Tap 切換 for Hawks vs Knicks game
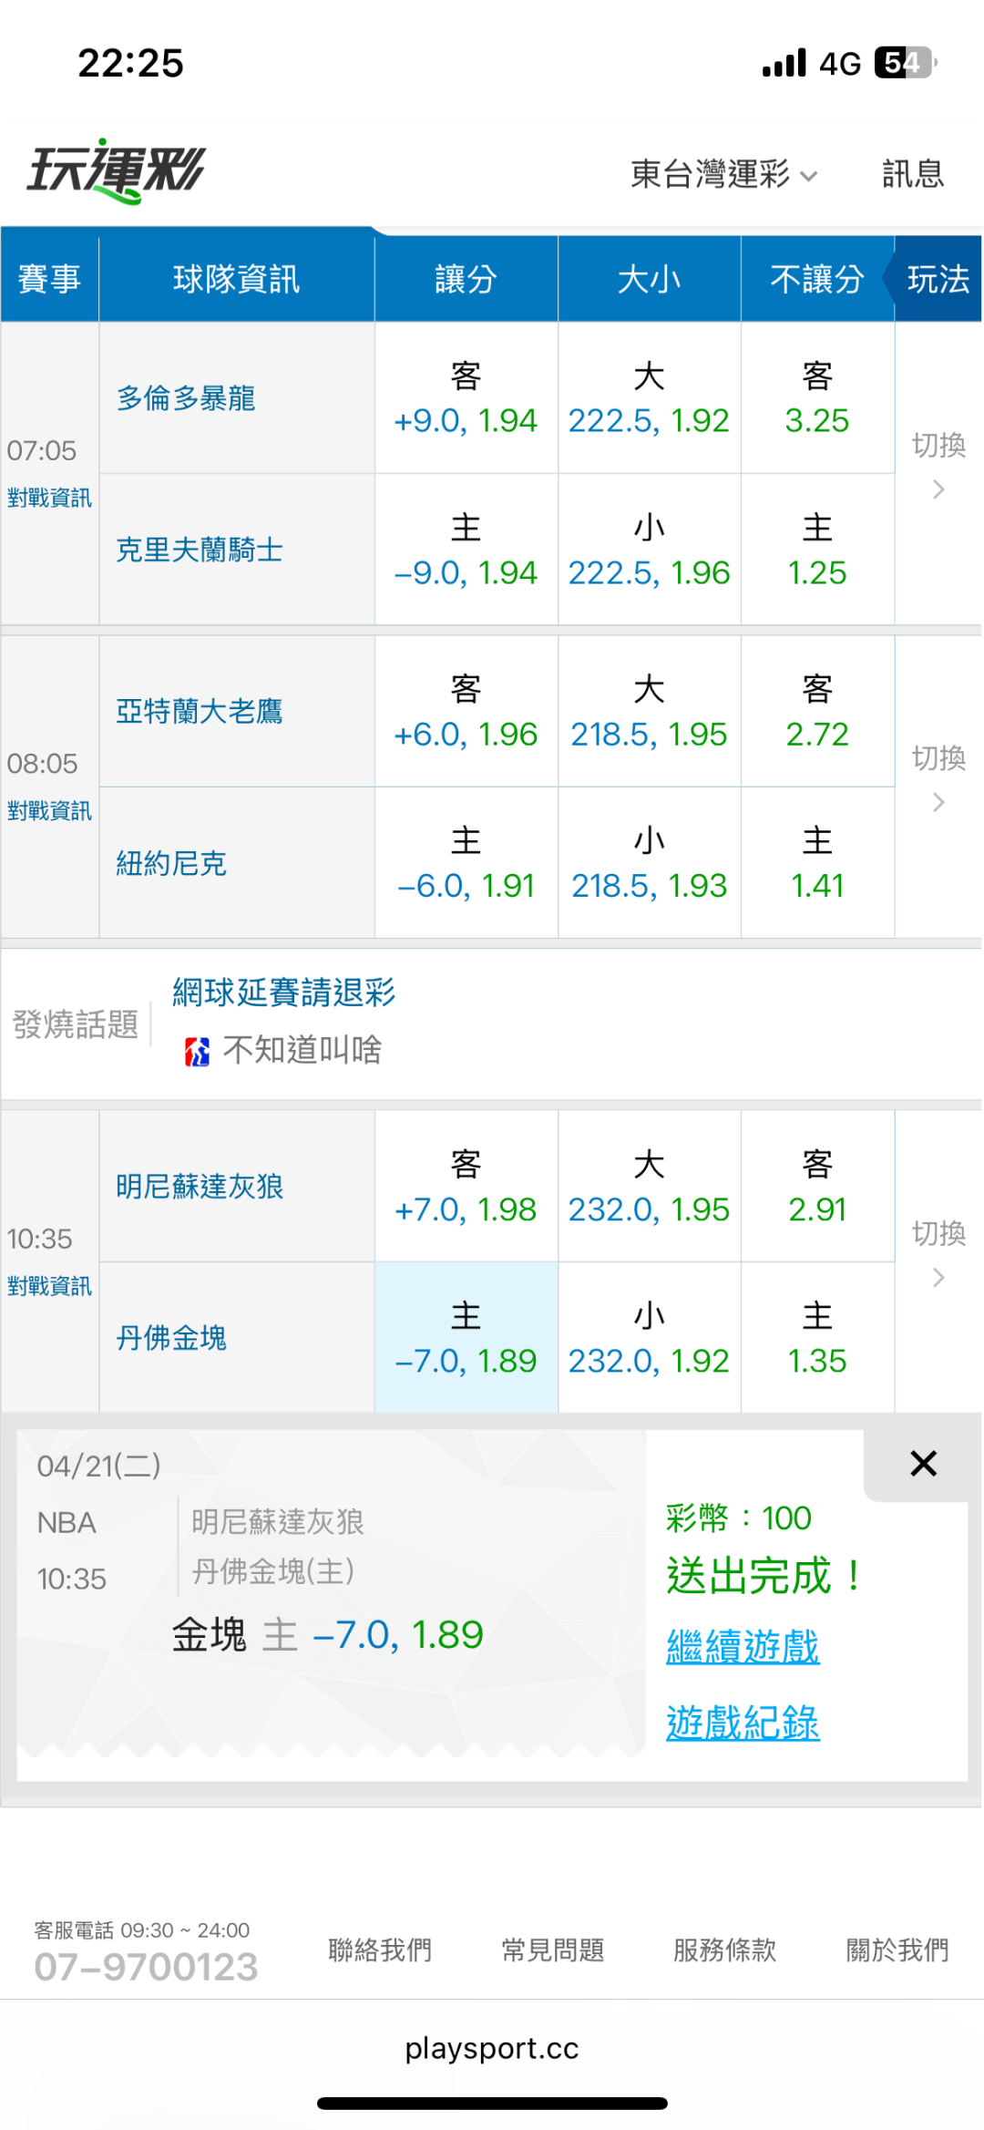This screenshot has width=984, height=2130. click(x=938, y=776)
